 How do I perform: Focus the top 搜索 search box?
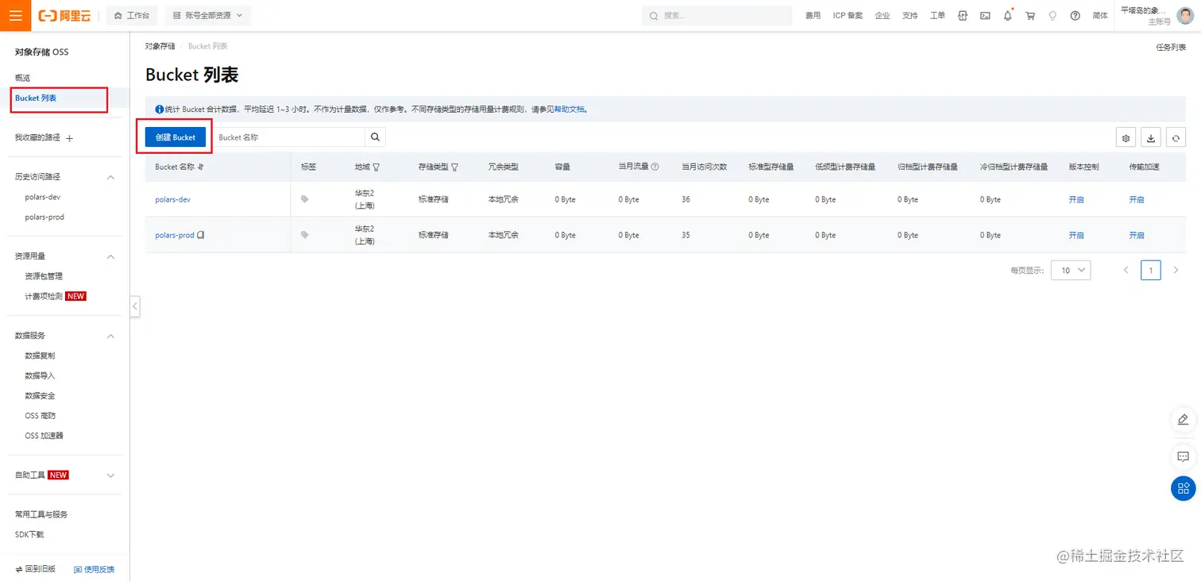716,16
